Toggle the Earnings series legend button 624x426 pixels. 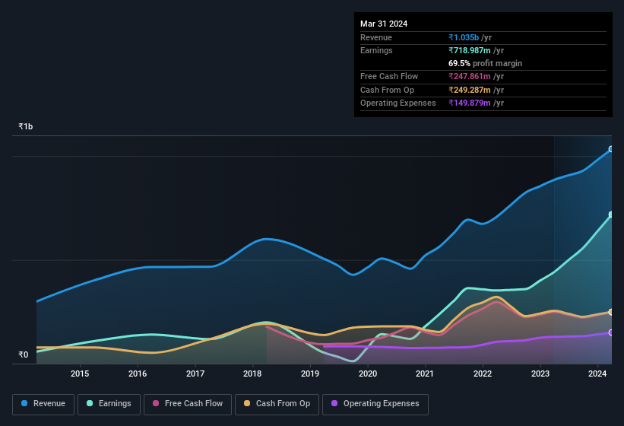pyautogui.click(x=109, y=404)
